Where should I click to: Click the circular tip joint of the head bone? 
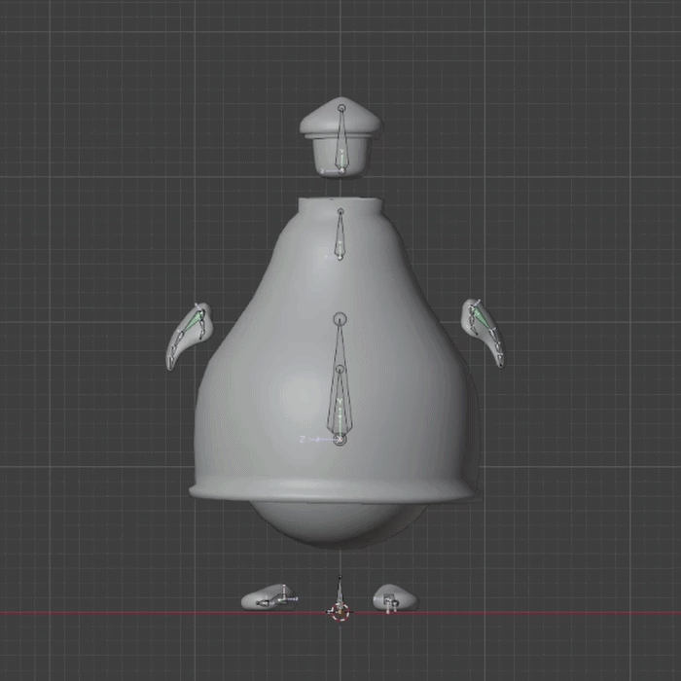[341, 108]
